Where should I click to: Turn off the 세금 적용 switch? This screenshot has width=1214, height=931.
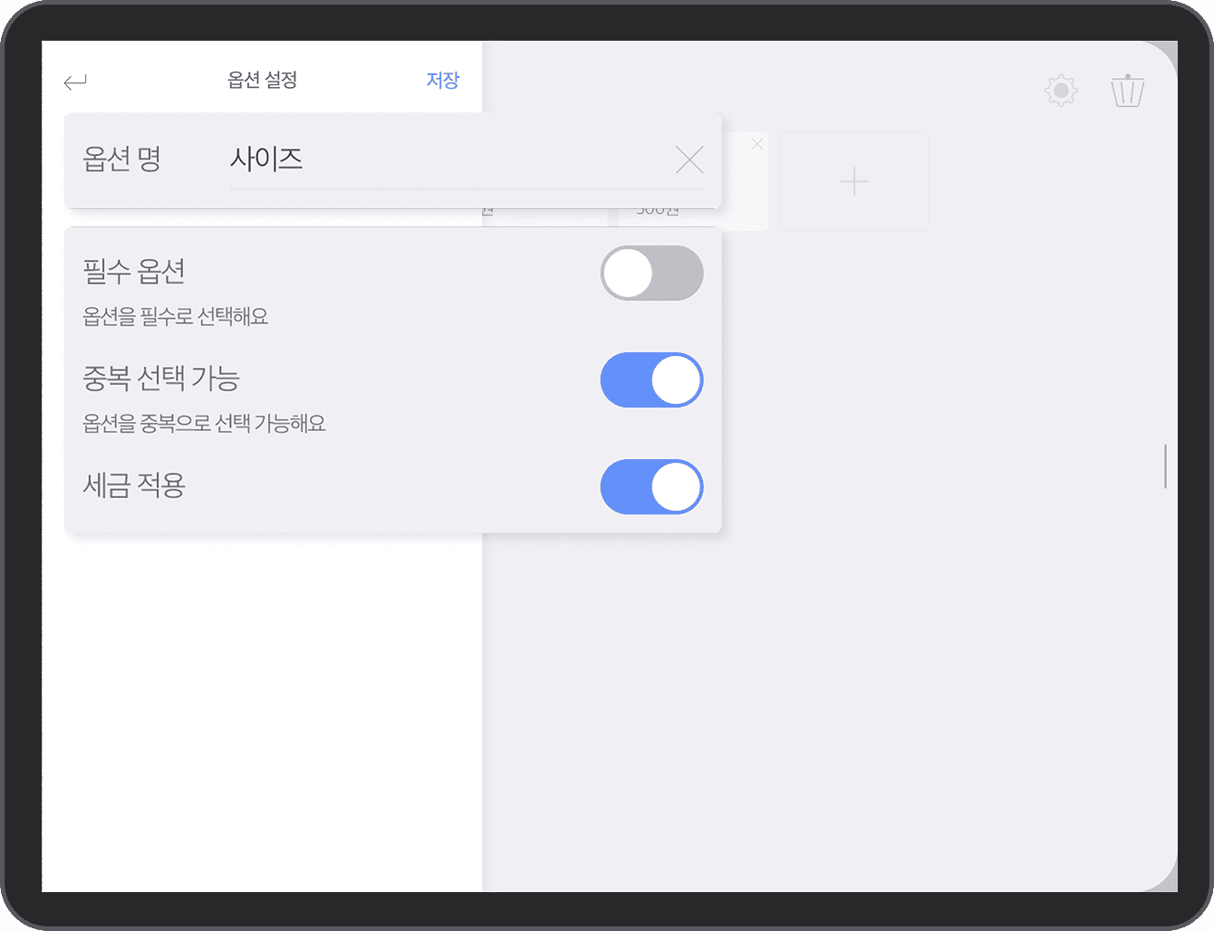tap(651, 486)
